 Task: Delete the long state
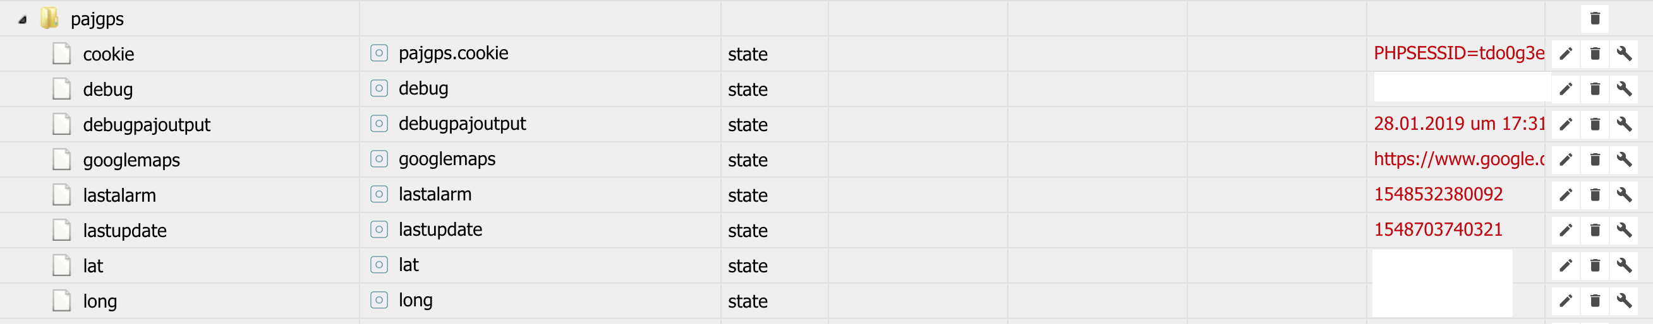coord(1595,300)
